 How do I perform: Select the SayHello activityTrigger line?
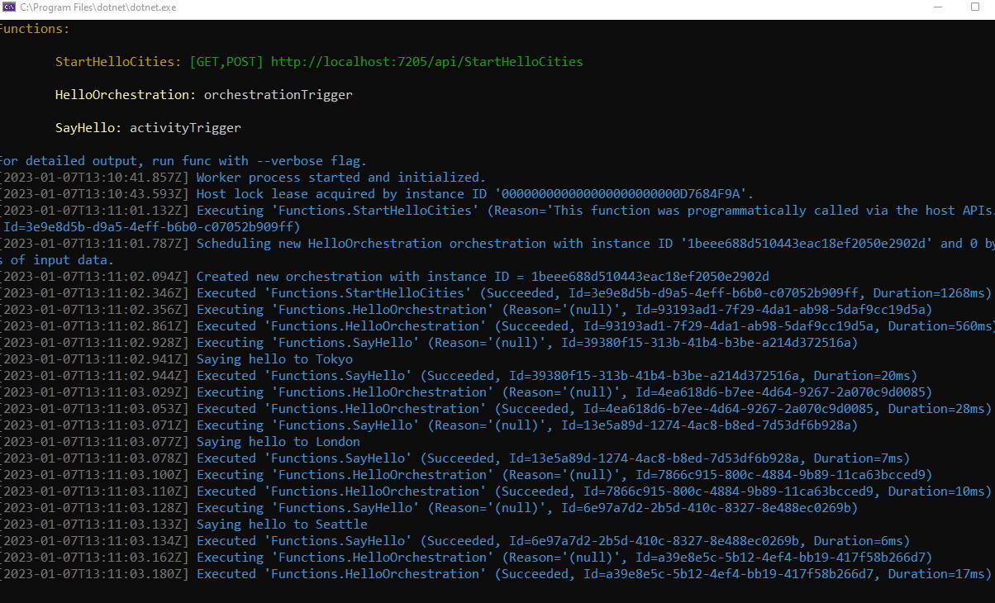[x=148, y=128]
